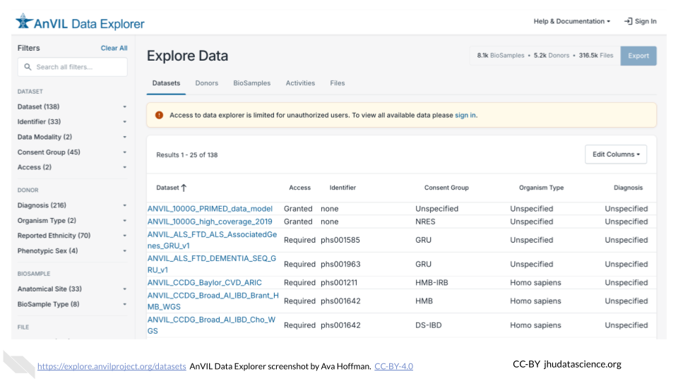678x381 pixels.
Task: Open dataset ANVIL_1000G_high_coverage_2019
Action: click(x=210, y=222)
